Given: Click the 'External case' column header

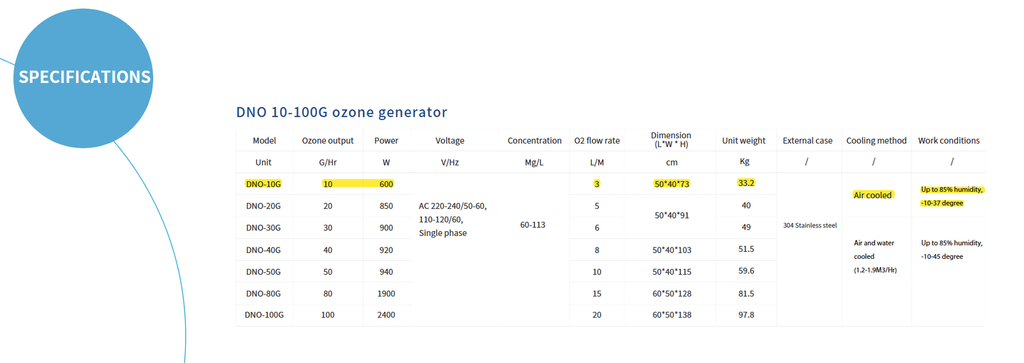Looking at the screenshot, I should pos(808,141).
